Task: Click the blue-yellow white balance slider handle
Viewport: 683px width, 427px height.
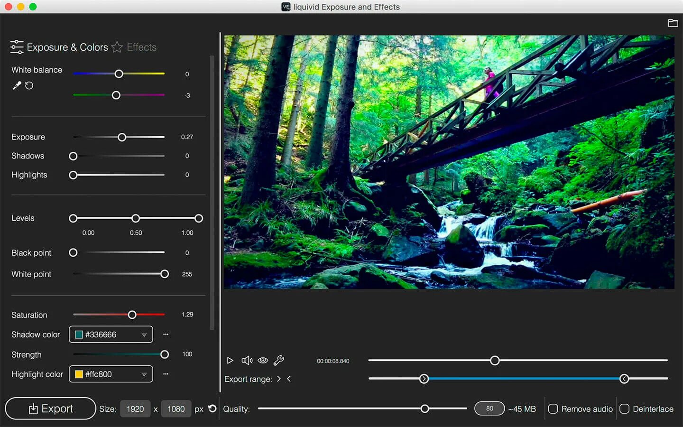Action: tap(119, 74)
